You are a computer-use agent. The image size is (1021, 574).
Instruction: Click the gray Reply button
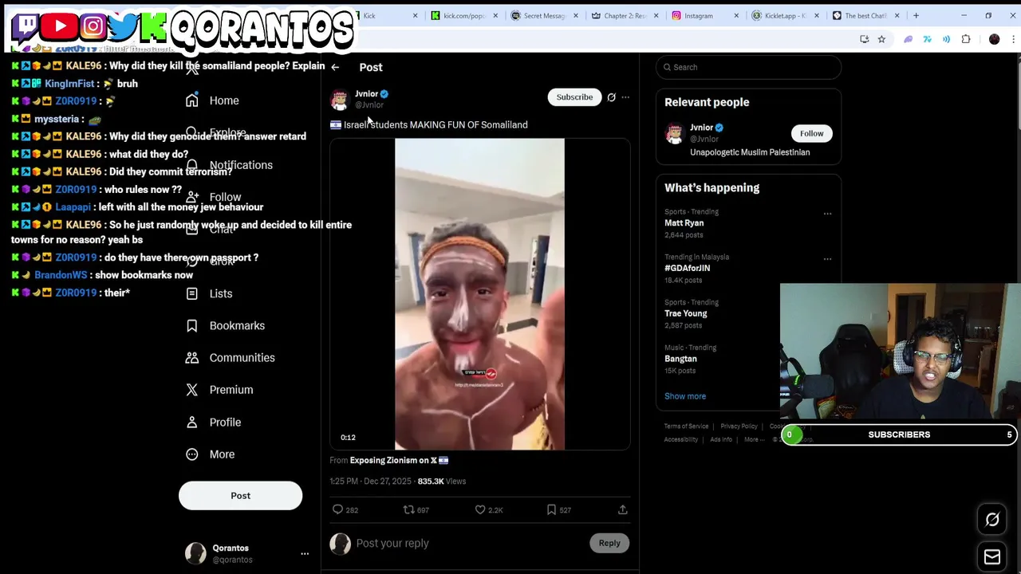[609, 543]
